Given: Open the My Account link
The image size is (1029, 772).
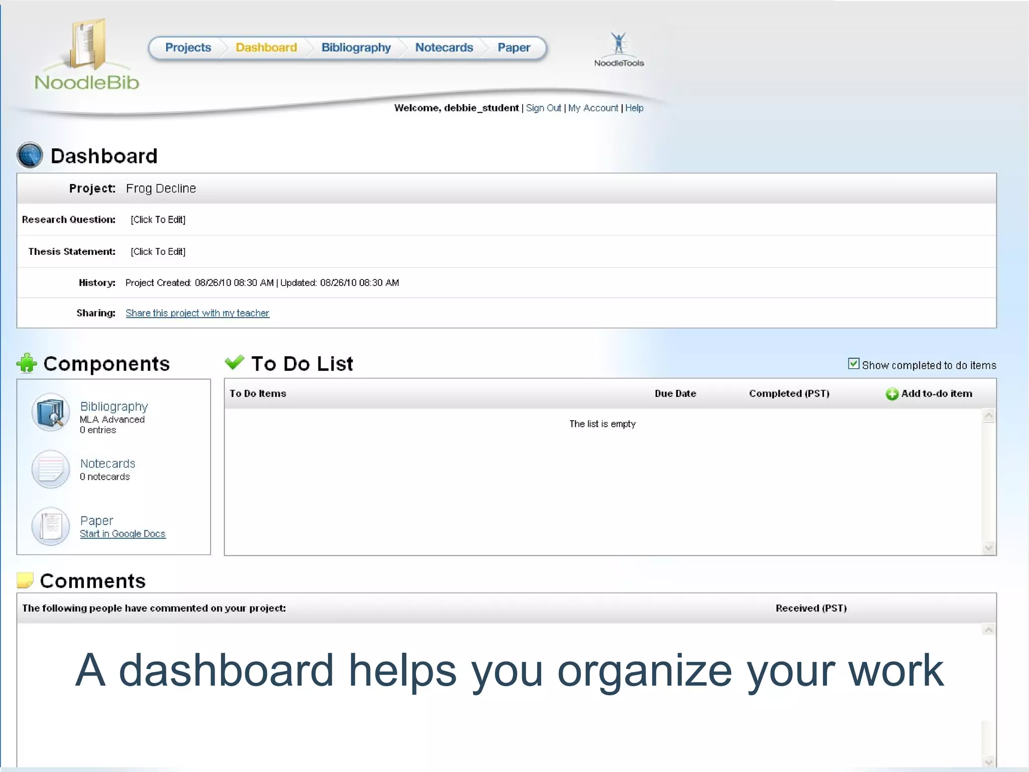Looking at the screenshot, I should pos(593,108).
